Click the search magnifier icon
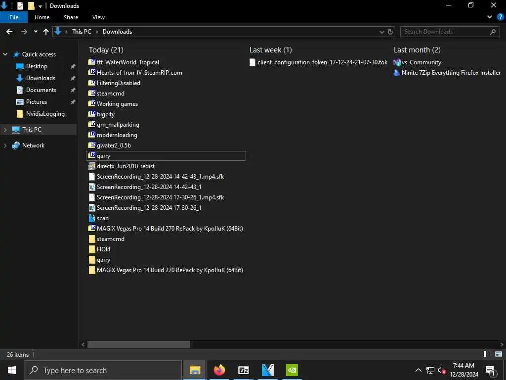This screenshot has width=506, height=380. (x=493, y=32)
